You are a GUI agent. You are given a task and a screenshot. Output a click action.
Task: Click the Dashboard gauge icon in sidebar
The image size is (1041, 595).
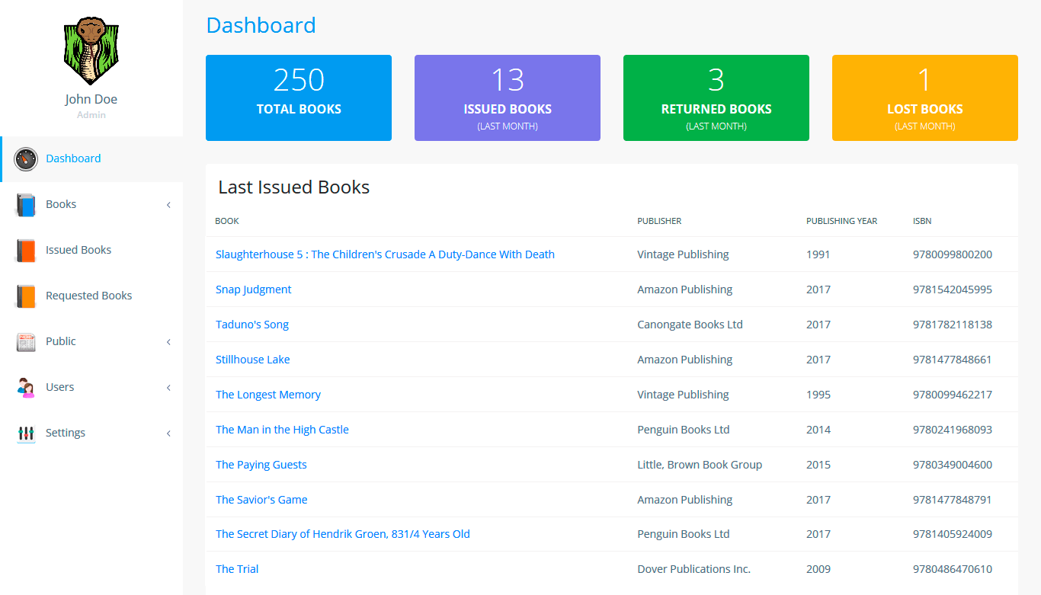[26, 159]
